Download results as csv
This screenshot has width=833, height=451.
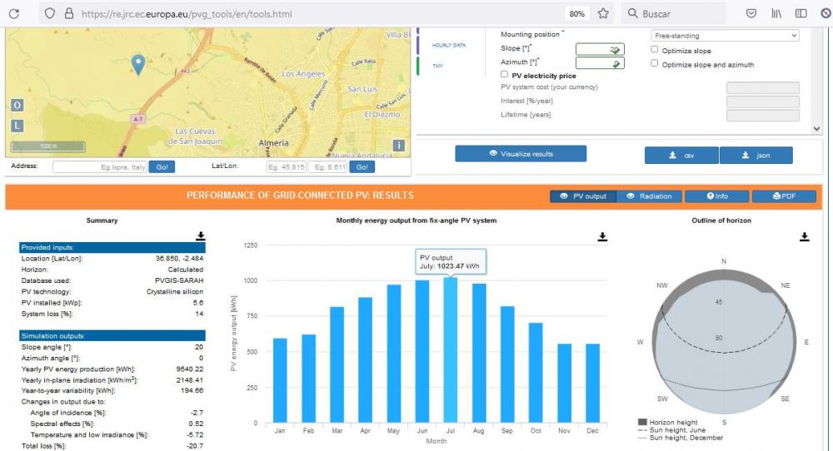click(681, 156)
